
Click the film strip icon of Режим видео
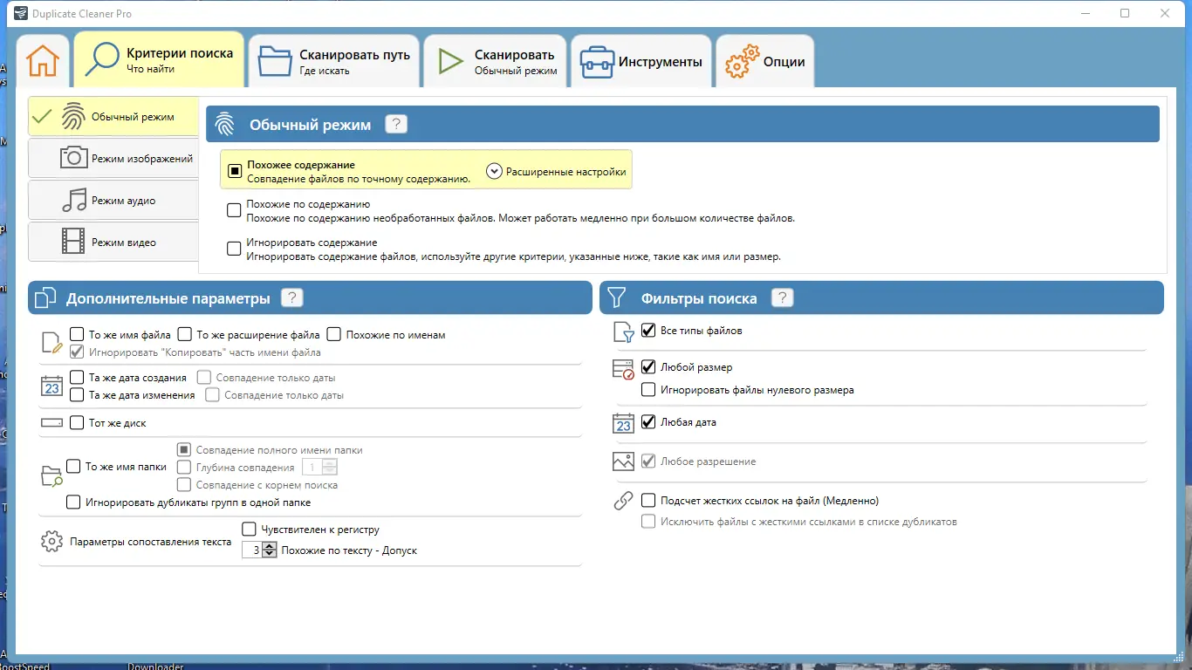73,242
